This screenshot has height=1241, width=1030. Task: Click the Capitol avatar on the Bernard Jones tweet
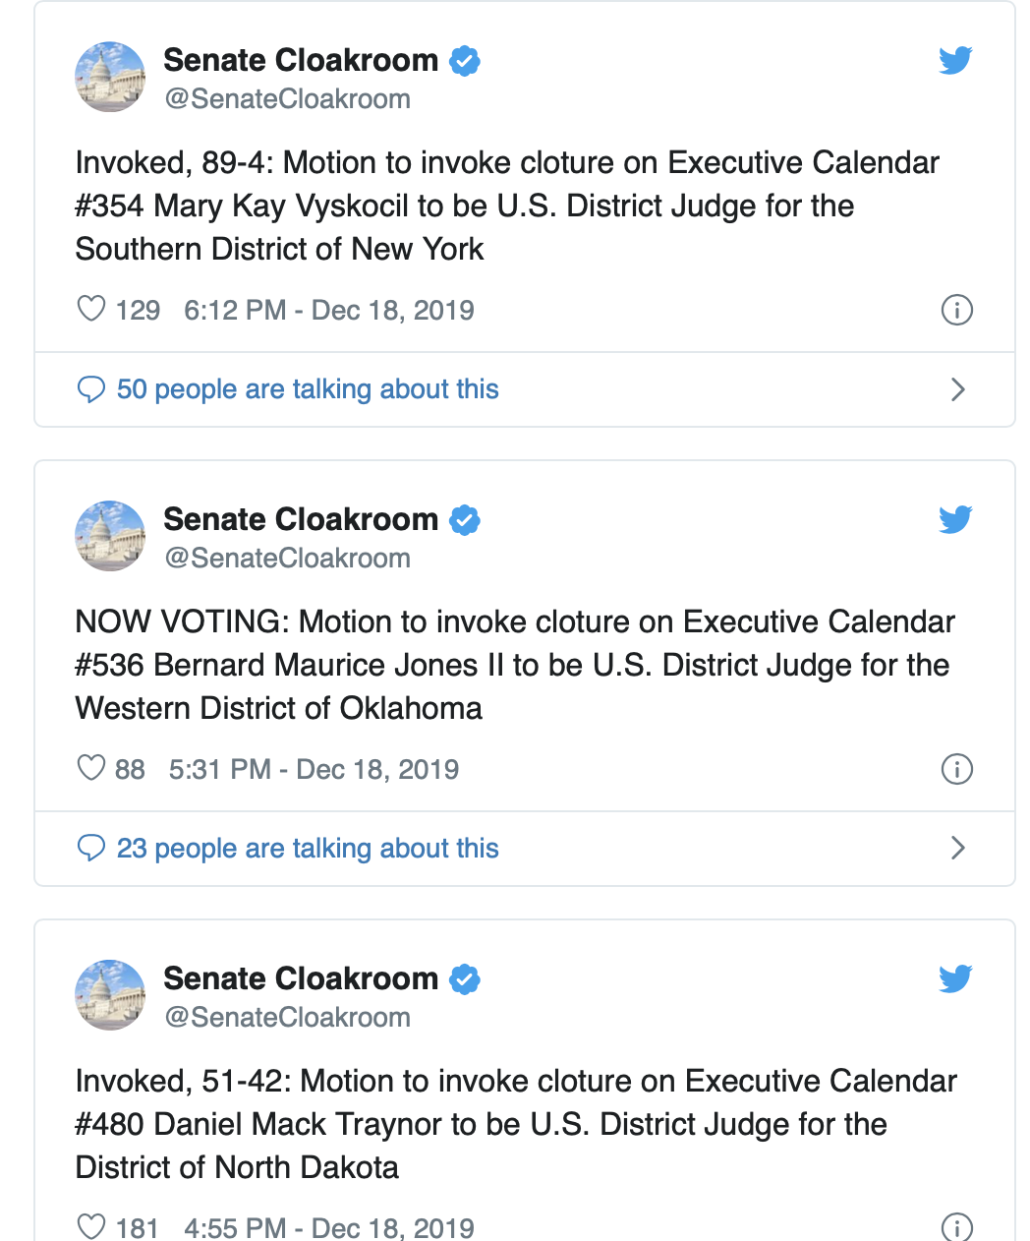110,536
